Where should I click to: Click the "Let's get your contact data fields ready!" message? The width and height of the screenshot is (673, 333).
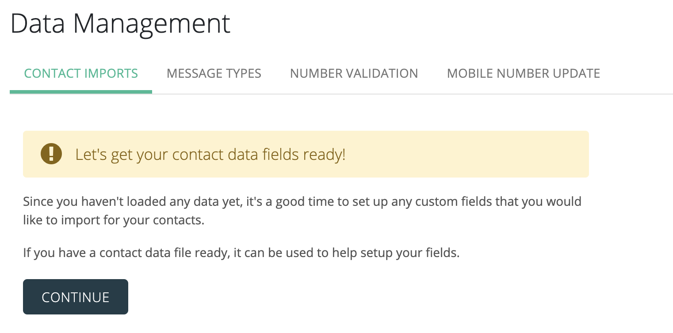click(x=210, y=155)
